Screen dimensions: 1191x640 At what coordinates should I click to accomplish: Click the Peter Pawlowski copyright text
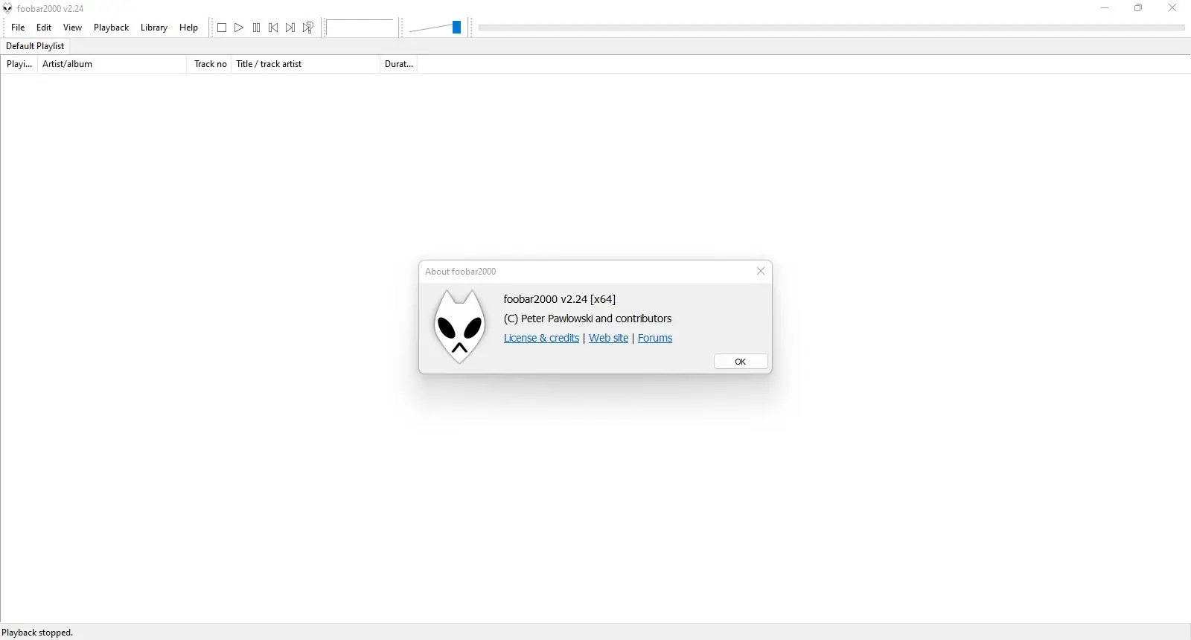[587, 319]
